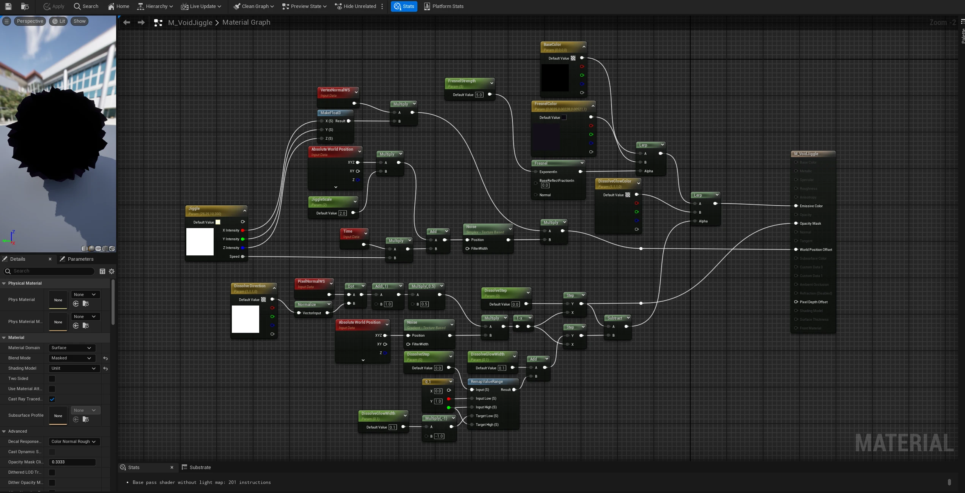Click the Save icon in the toolbar

point(8,6)
